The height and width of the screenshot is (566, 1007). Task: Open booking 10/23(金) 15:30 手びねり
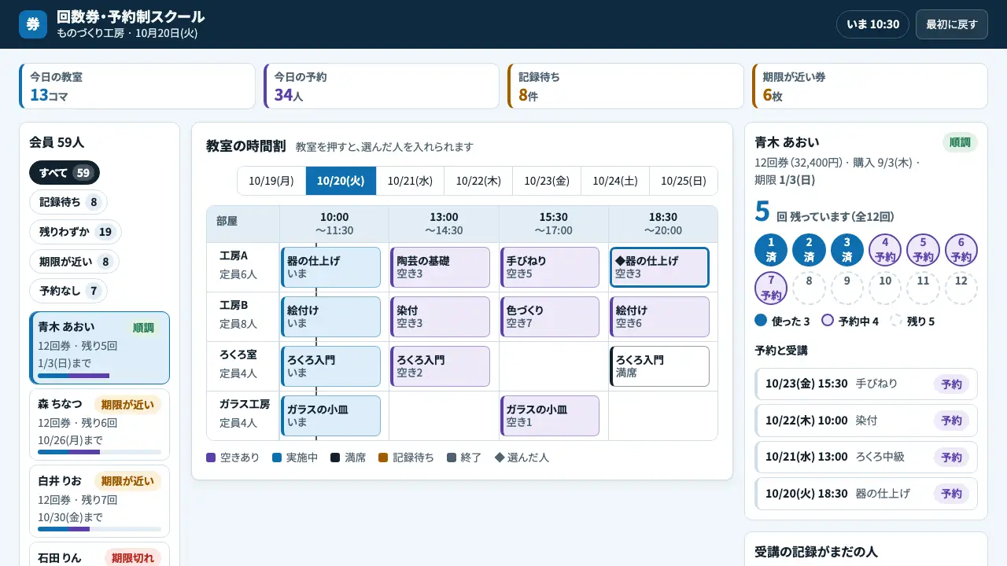coord(866,384)
